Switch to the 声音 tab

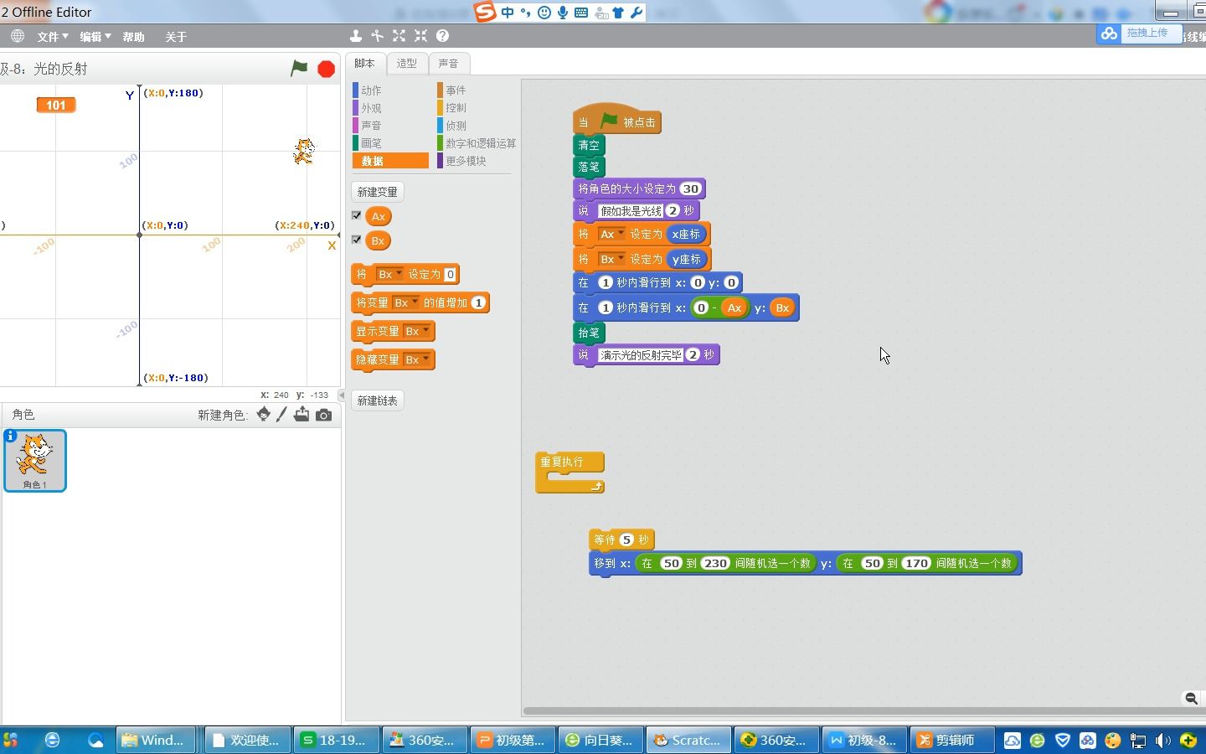pyautogui.click(x=448, y=63)
